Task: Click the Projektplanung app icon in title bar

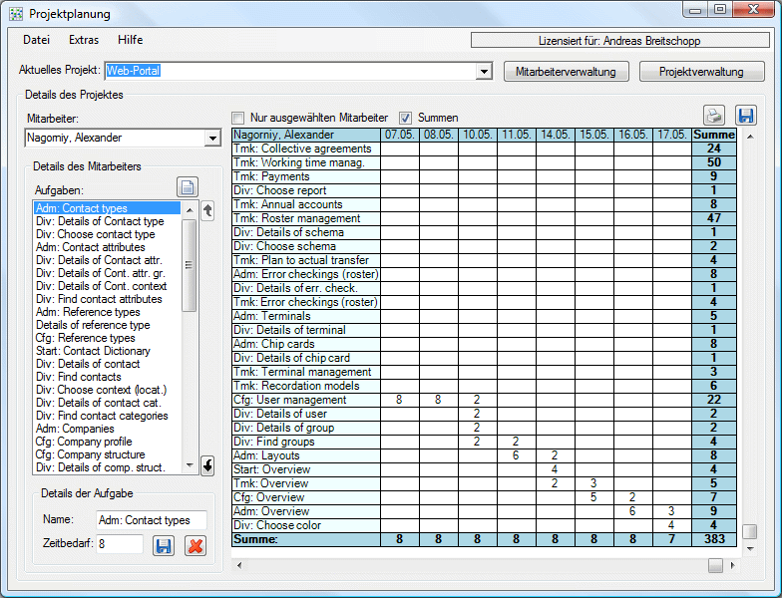Action: pos(15,14)
